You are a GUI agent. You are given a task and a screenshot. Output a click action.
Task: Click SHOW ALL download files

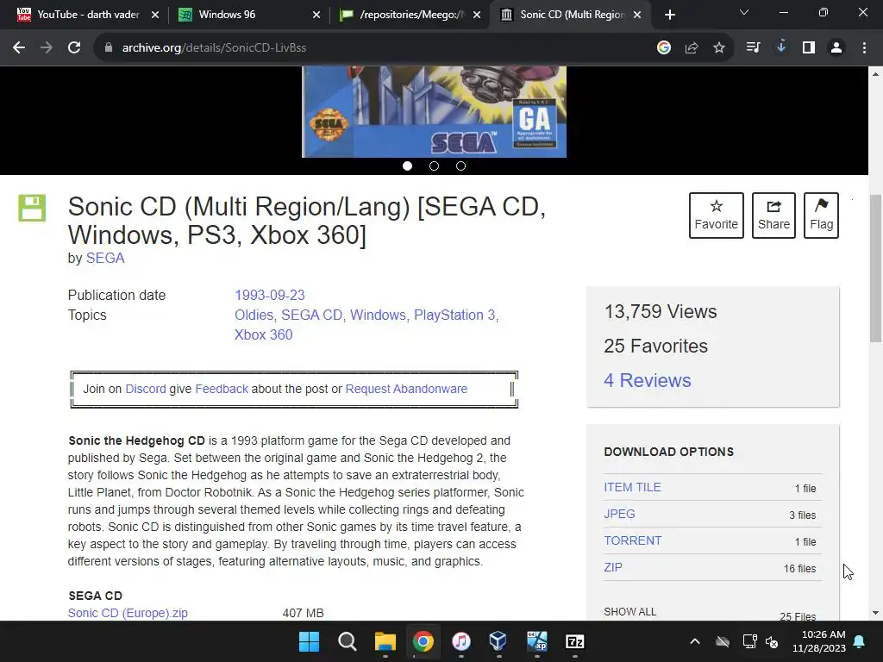click(x=629, y=612)
